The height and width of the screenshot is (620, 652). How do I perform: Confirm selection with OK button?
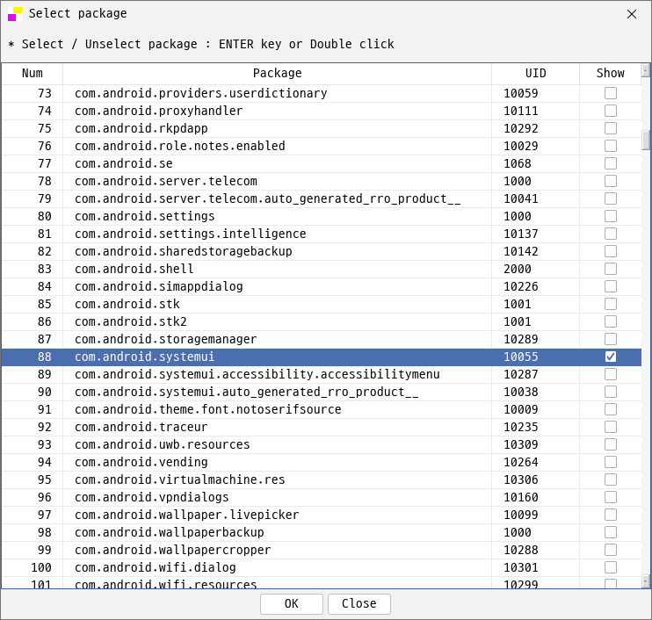[292, 603]
